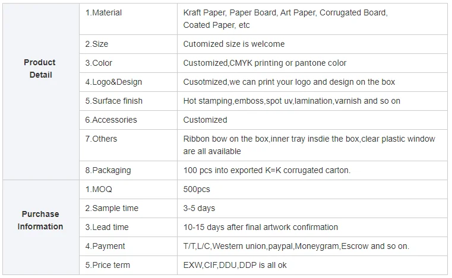Click the Product Detail header cell
The image size is (452, 278).
(40, 69)
